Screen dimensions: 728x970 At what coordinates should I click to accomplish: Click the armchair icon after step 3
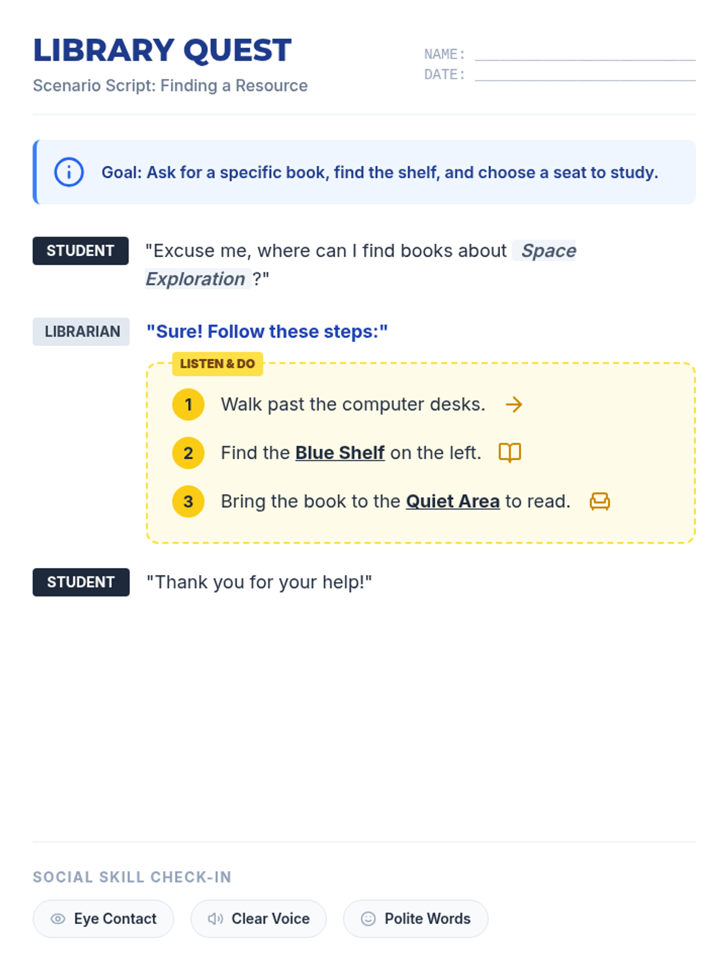coord(599,501)
